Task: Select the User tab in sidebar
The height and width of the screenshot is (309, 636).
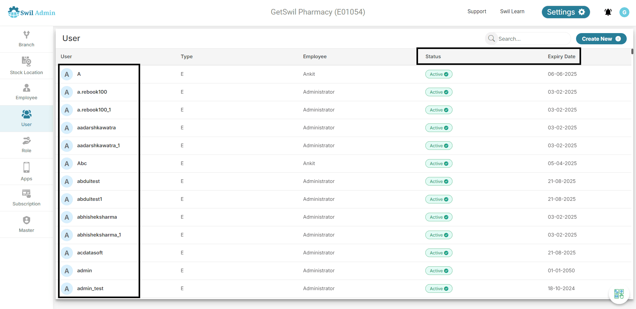Action: click(26, 119)
